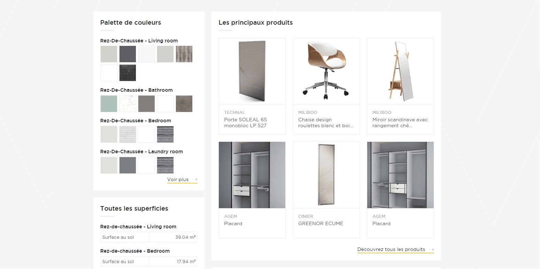Click the mint green Bathroom color swatch
The height and width of the screenshot is (269, 540).
click(109, 104)
